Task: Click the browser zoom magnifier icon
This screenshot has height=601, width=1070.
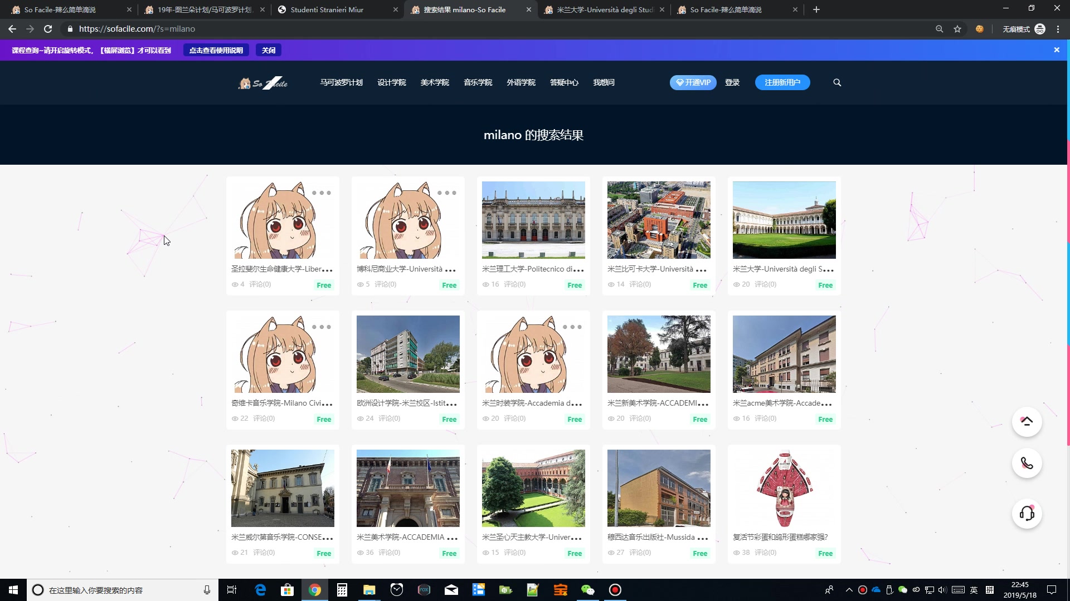Action: pos(940,29)
